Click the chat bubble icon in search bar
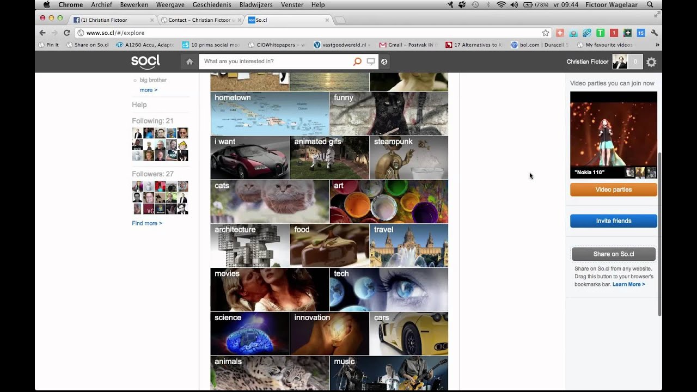 point(371,62)
